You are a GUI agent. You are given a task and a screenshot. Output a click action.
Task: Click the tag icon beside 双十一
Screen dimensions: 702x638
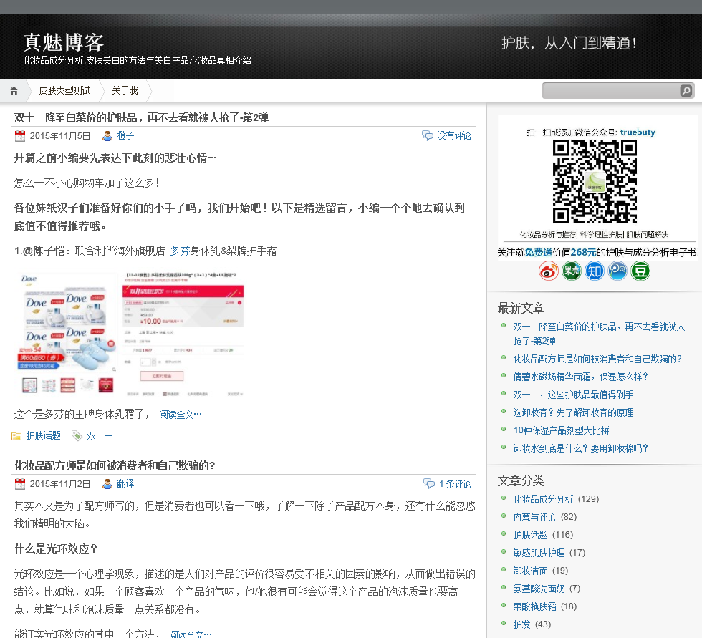coord(77,436)
